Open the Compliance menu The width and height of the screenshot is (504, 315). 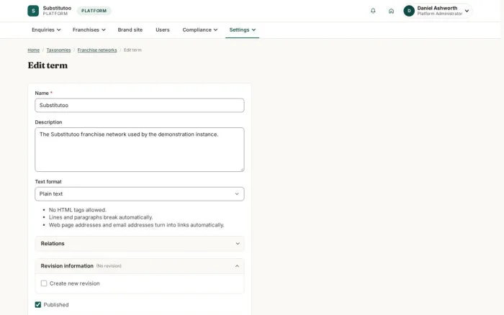pyautogui.click(x=200, y=29)
